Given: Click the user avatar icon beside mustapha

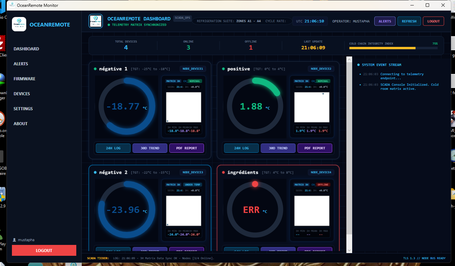Looking at the screenshot, I should click(14, 240).
